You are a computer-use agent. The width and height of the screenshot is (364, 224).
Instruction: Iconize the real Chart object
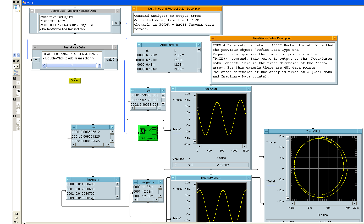coord(248,89)
